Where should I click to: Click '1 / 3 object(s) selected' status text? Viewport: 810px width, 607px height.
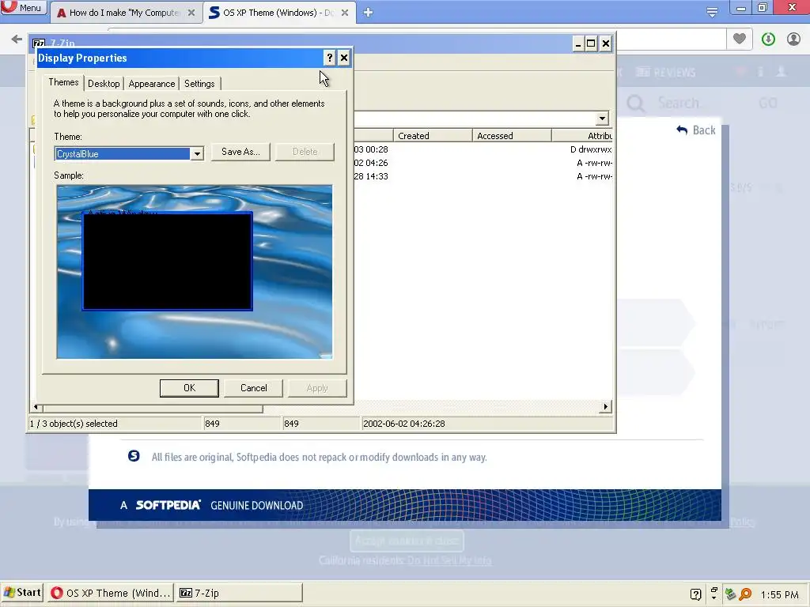click(x=74, y=424)
